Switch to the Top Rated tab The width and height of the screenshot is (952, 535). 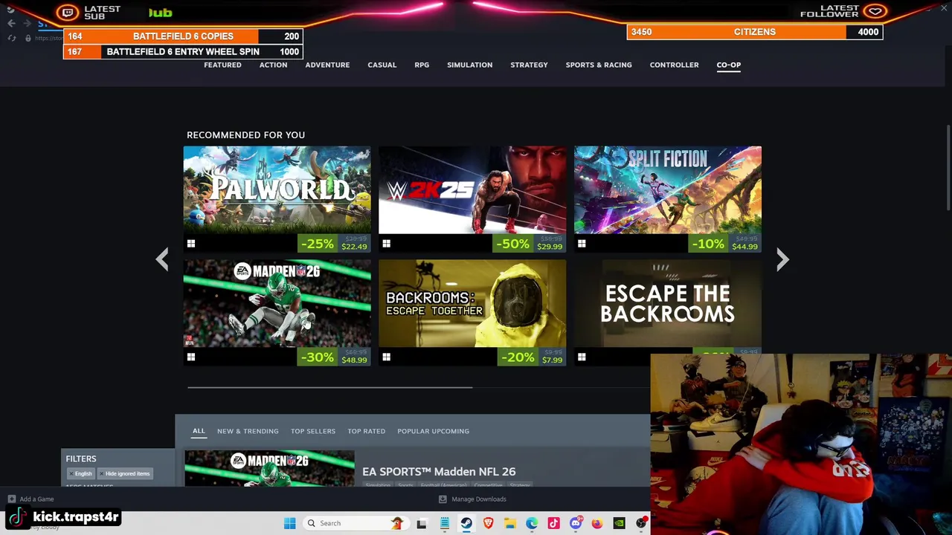coord(366,431)
